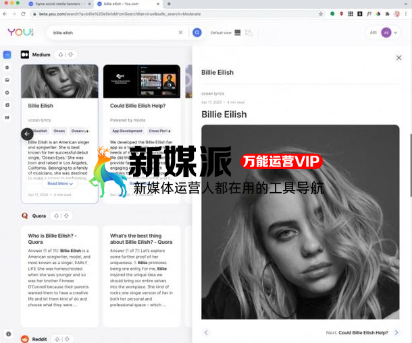Downvote the Reddit app results
The image size is (412, 343).
(68, 339)
